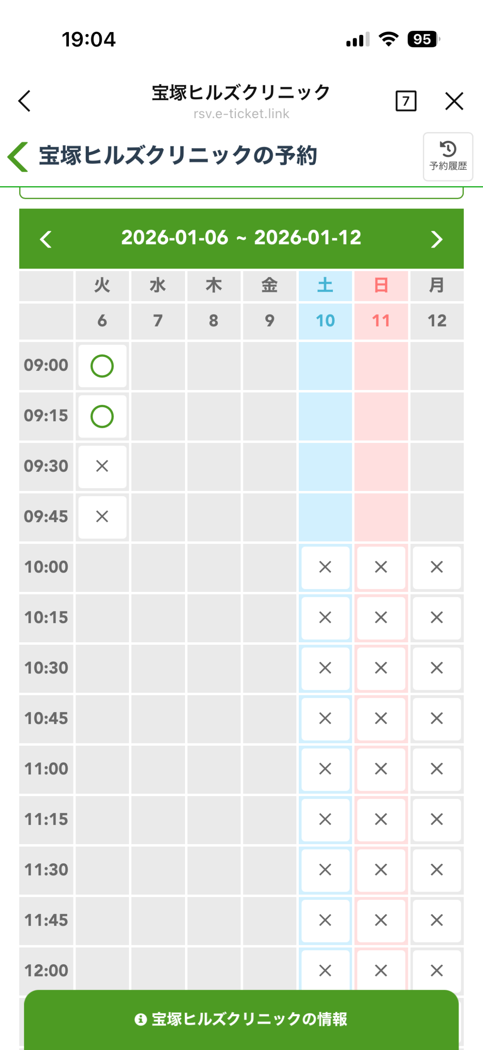The image size is (483, 1050).
Task: Tap the date range header 2026-01-06 ~ 2026-01-12
Action: click(241, 238)
